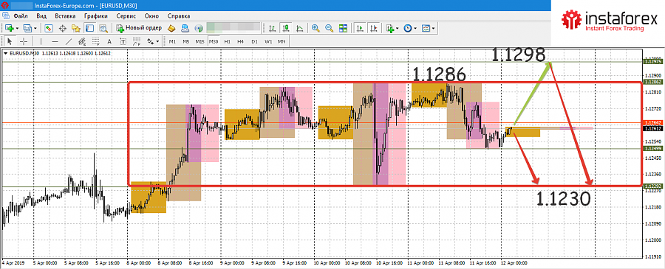Switch chart to candlestick mode

pos(286,28)
